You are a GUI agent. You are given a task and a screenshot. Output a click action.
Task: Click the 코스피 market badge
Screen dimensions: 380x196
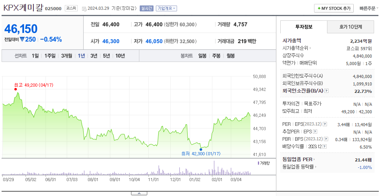click(x=71, y=9)
